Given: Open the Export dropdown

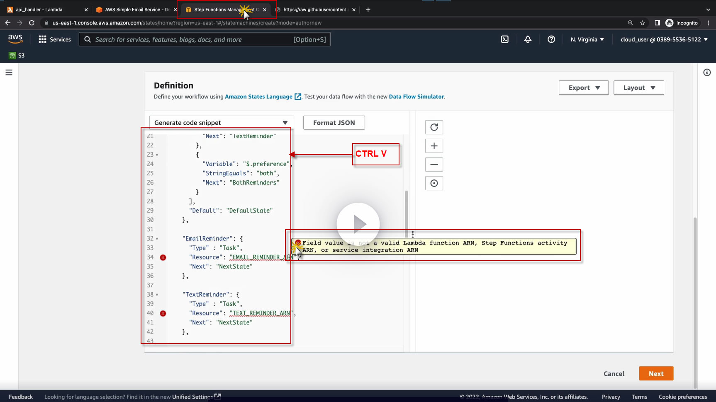Looking at the screenshot, I should click(584, 88).
